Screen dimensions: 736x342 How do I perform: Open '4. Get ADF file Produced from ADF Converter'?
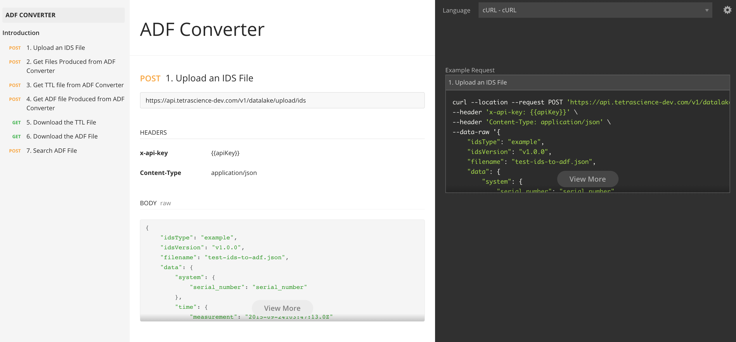75,104
